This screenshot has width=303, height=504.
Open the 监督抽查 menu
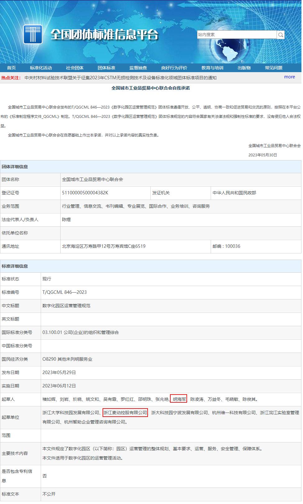click(x=138, y=68)
